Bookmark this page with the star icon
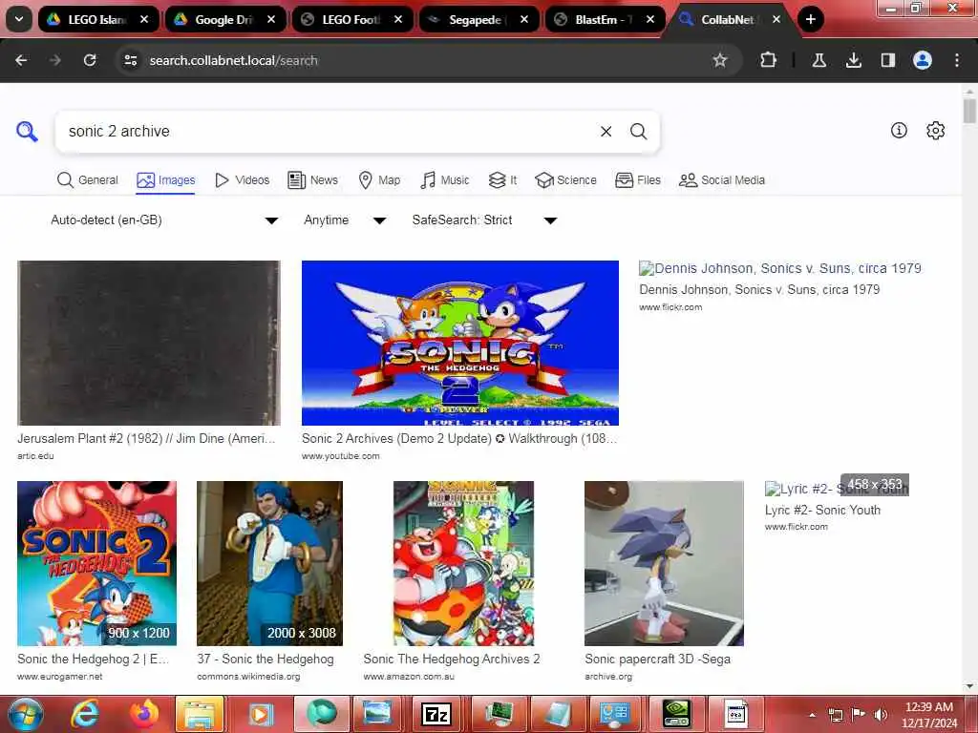This screenshot has width=978, height=733. (x=720, y=60)
